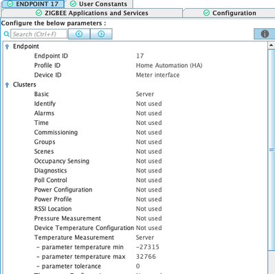
Task: Change Time cluster Not used setting
Action: point(149,123)
